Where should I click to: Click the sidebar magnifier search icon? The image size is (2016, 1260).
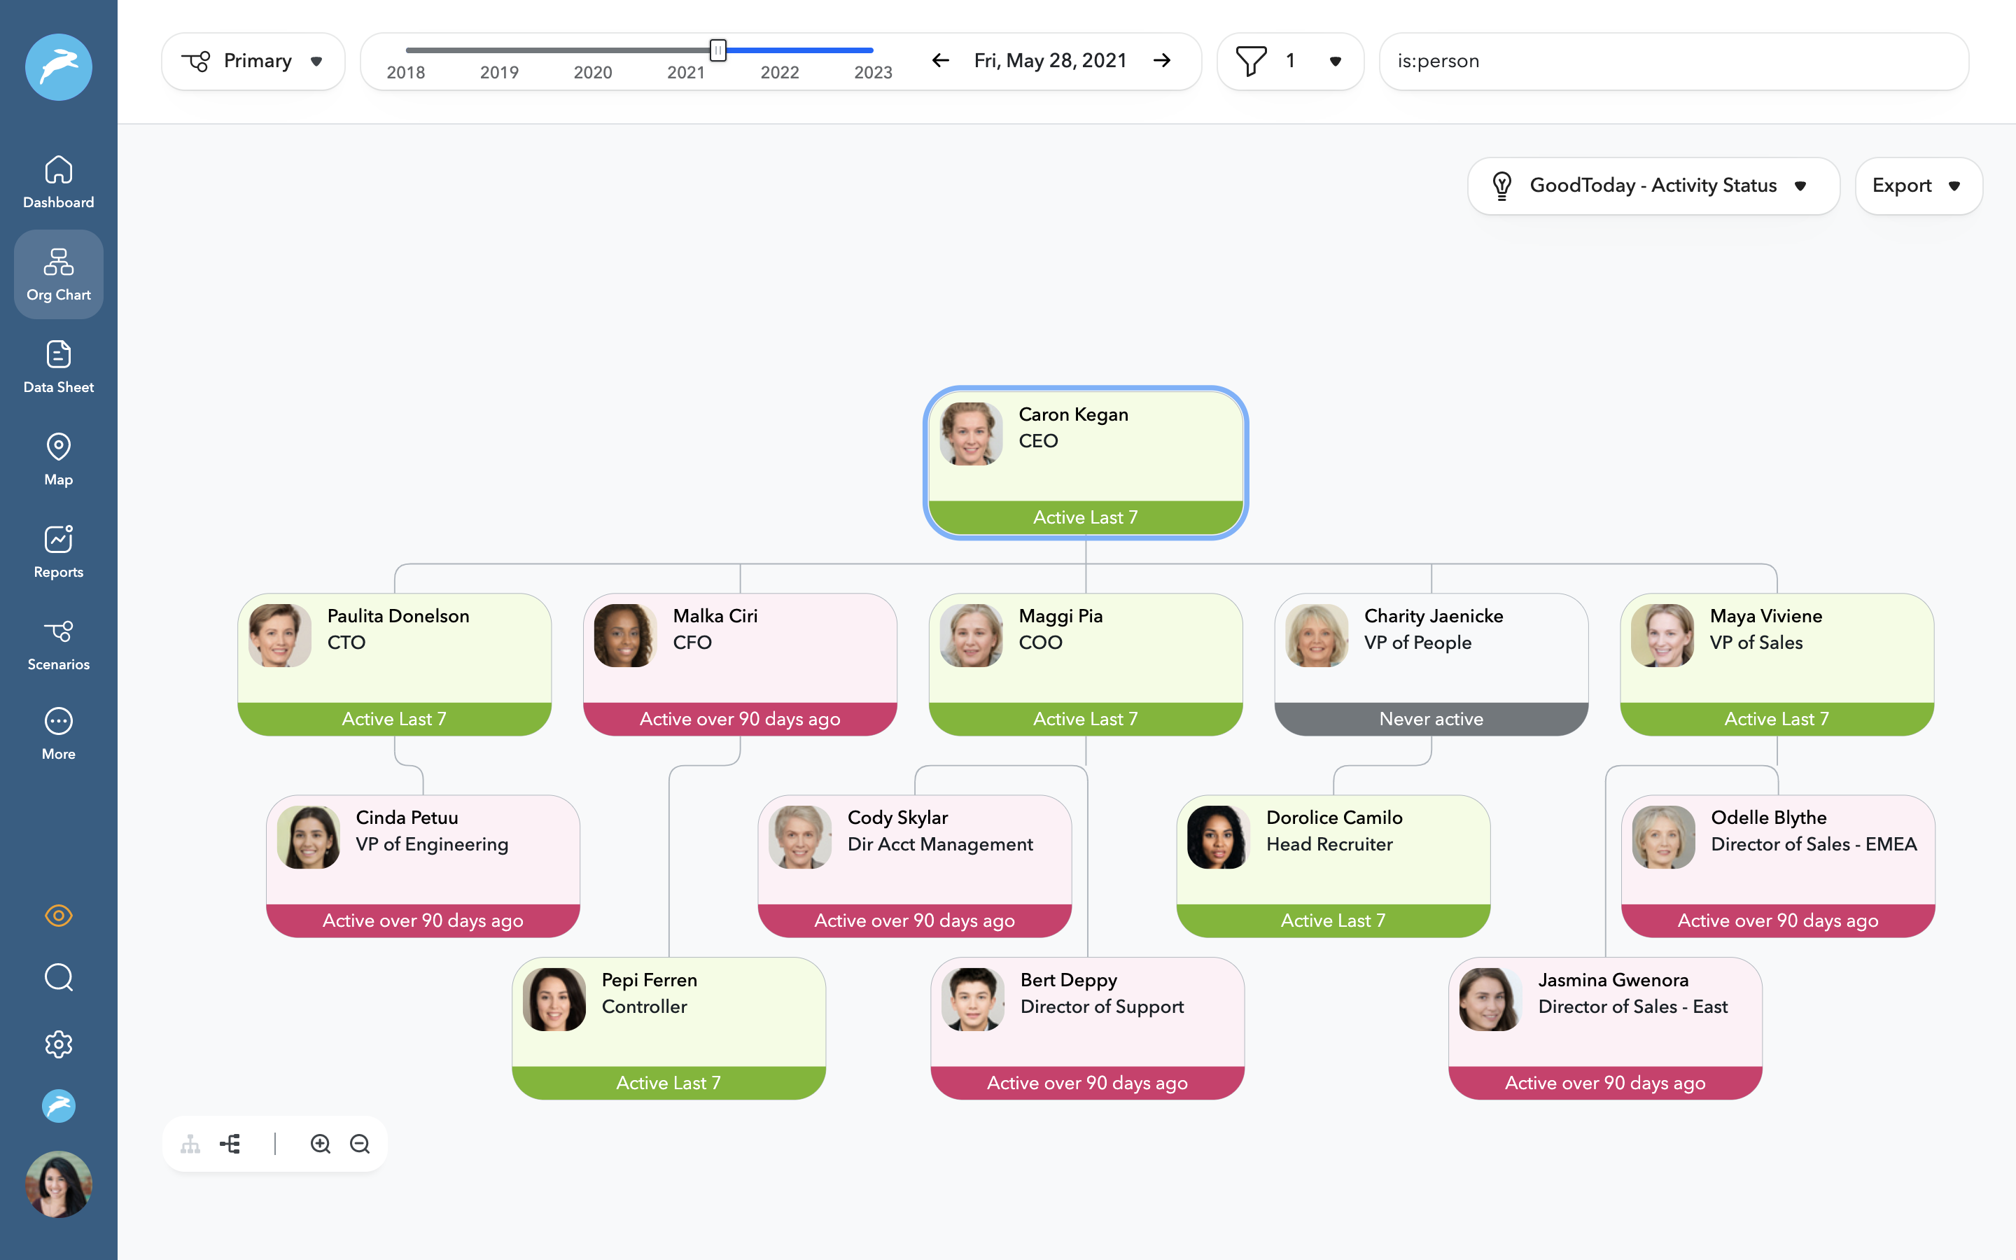point(58,976)
